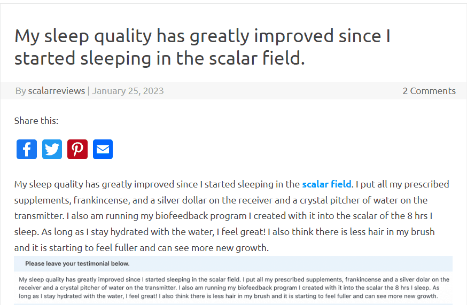Click the word 'By' in the byline
This screenshot has height=305, width=467.
pyautogui.click(x=20, y=91)
